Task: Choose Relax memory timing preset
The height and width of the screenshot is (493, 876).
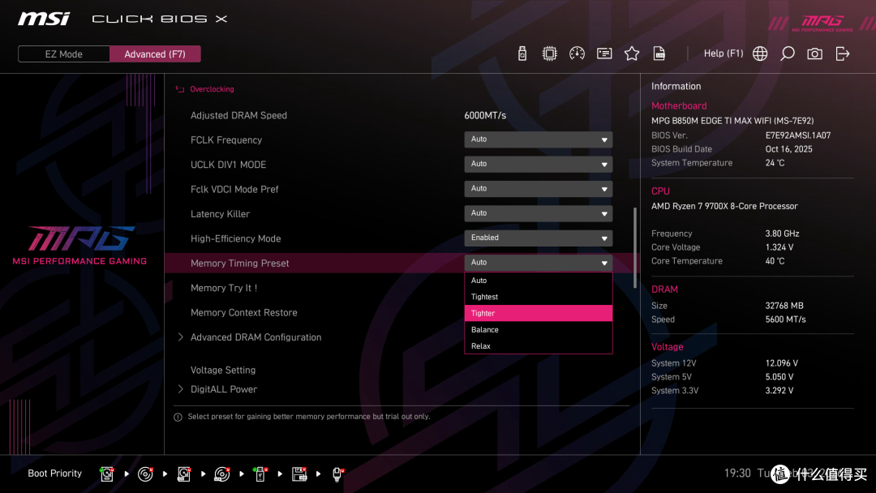Action: point(538,346)
